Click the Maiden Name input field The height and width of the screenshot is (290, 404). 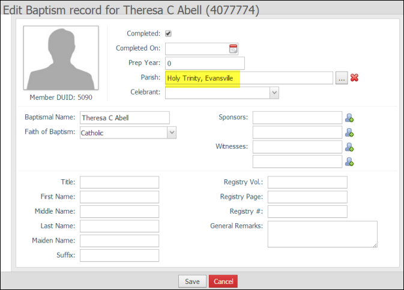(x=119, y=241)
